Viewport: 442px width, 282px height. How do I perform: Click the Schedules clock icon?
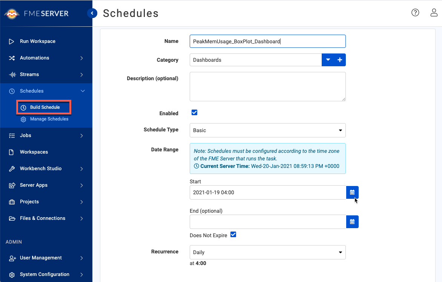(x=12, y=91)
